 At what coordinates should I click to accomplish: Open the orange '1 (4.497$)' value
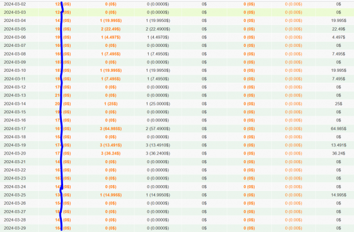point(110,37)
